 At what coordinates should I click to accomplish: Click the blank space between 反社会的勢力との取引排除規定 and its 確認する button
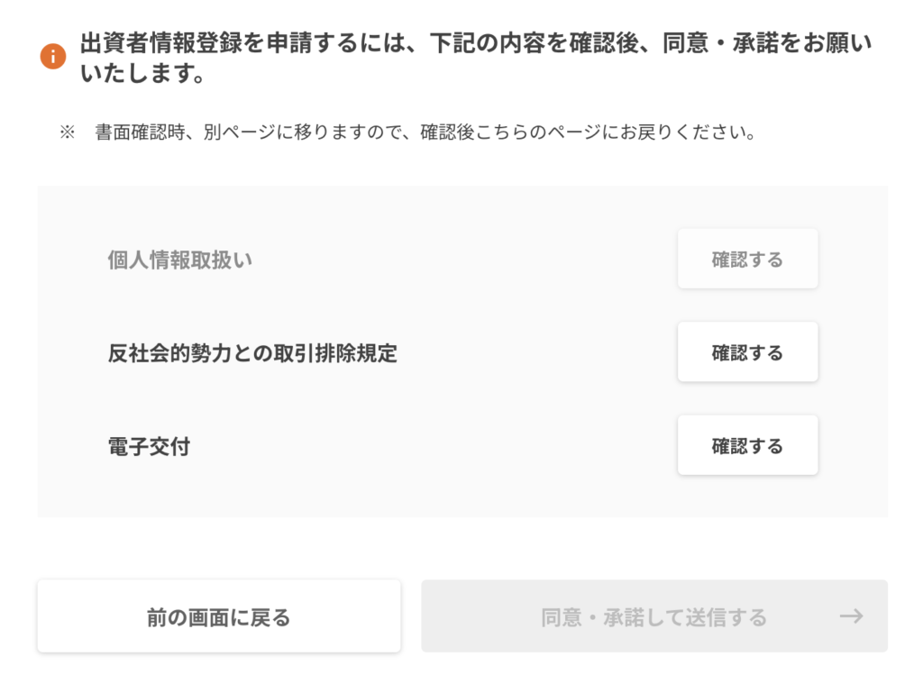click(537, 352)
